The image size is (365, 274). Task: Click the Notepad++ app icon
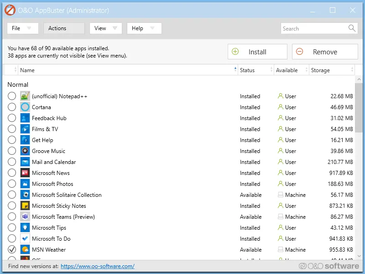point(25,96)
